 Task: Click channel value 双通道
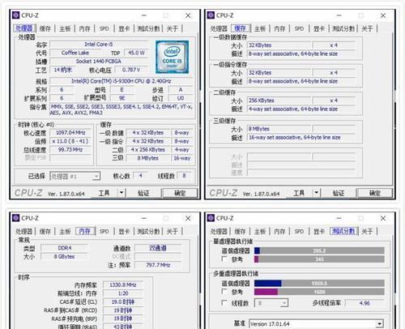click(158, 248)
